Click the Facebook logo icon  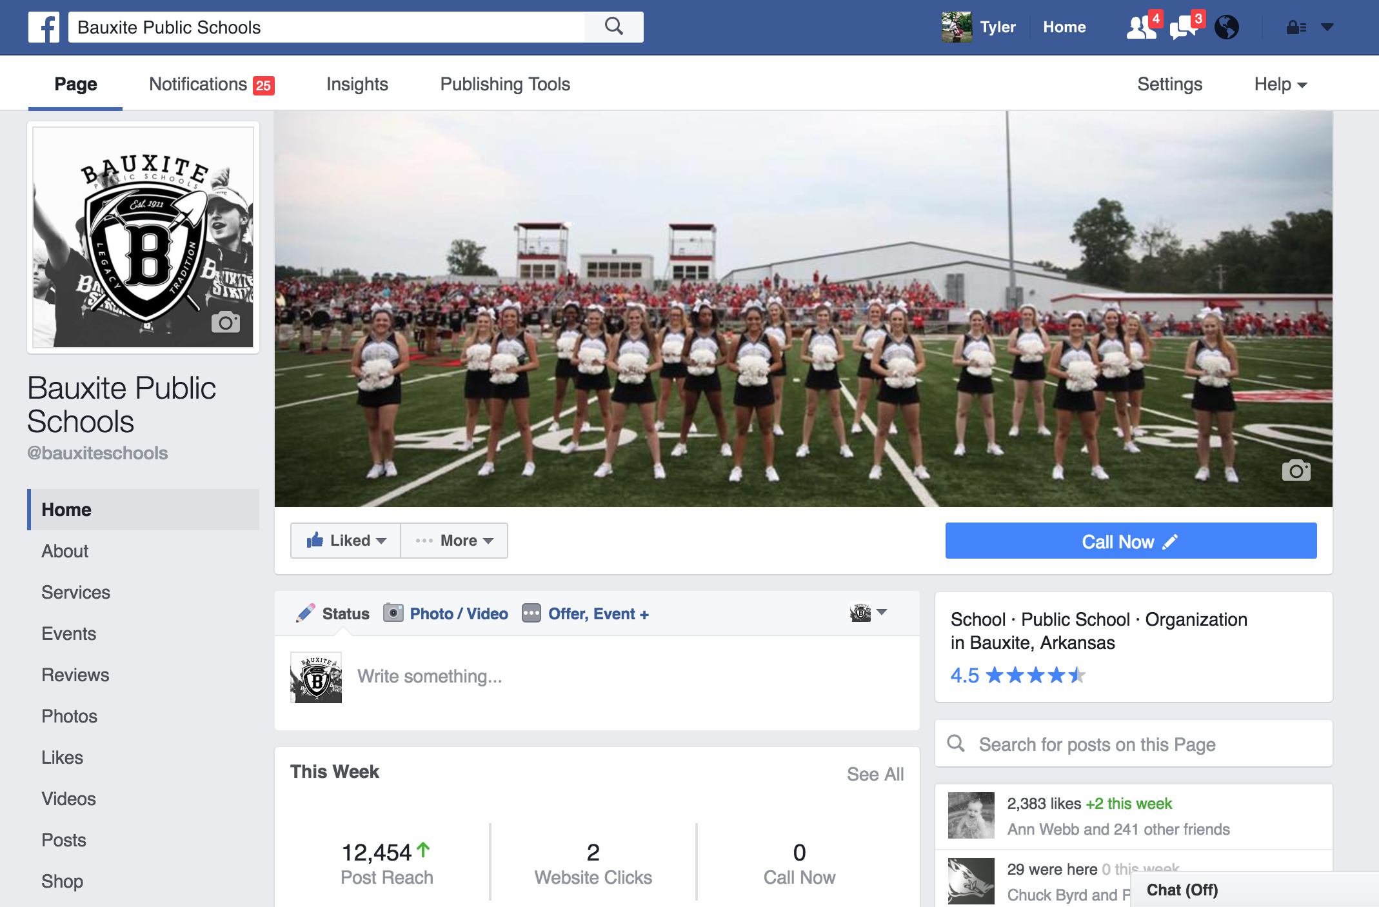44,27
